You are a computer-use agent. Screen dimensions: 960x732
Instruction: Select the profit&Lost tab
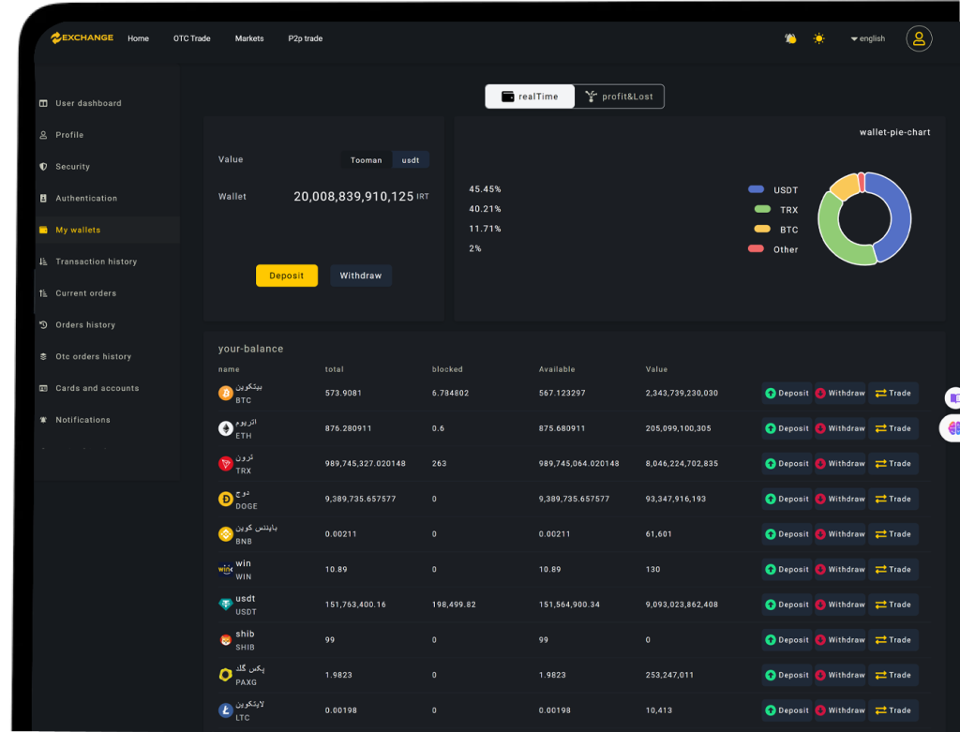click(x=619, y=97)
